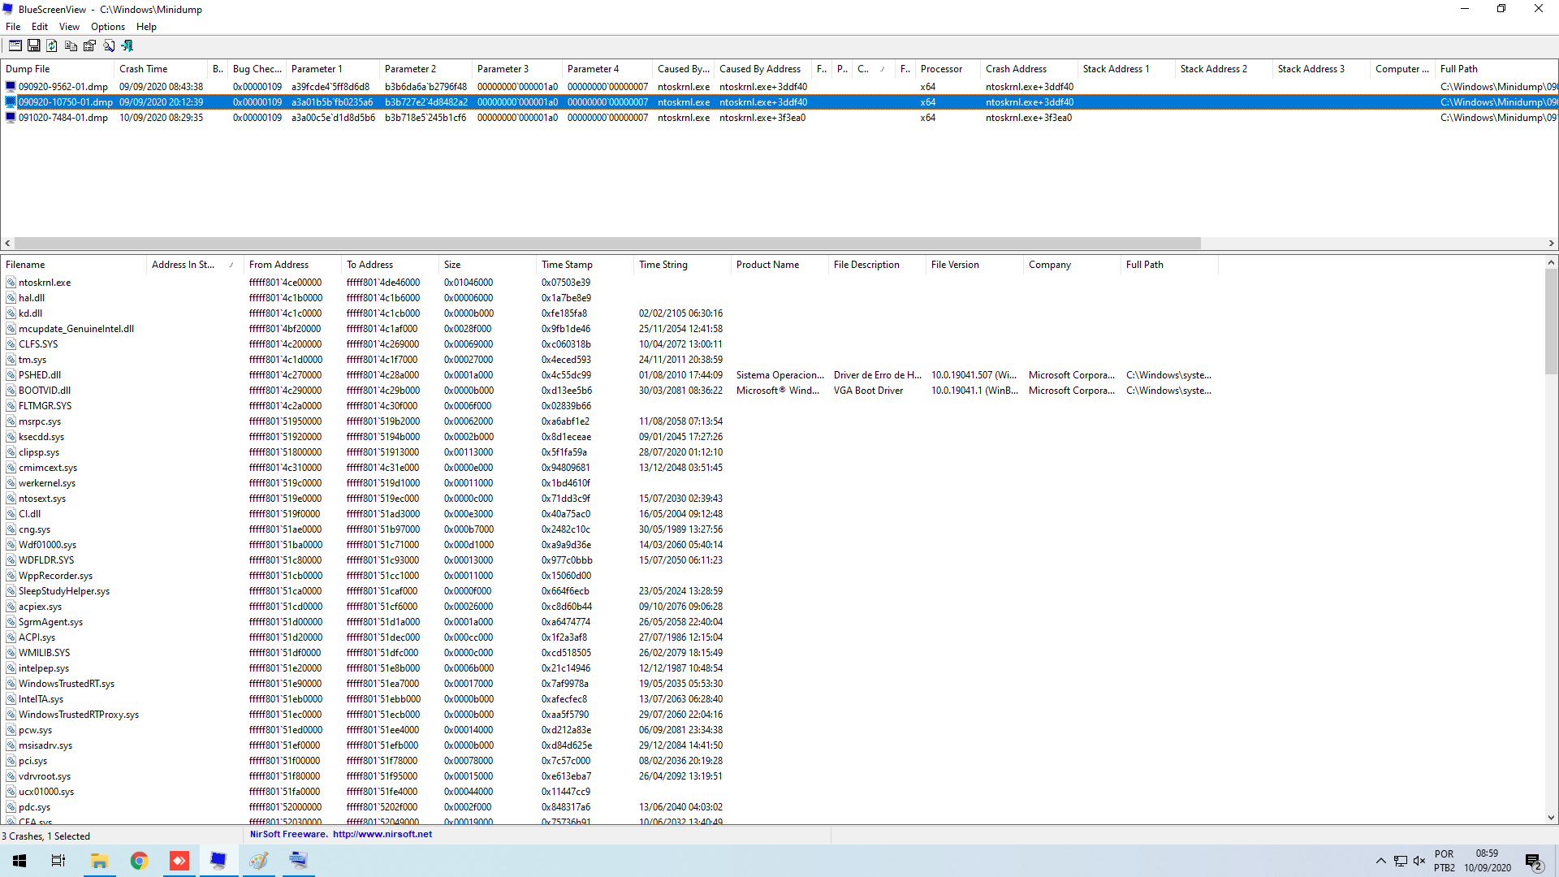This screenshot has height=877, width=1559.
Task: Select the SleepStudyHelper.sys driver row
Action: click(609, 591)
